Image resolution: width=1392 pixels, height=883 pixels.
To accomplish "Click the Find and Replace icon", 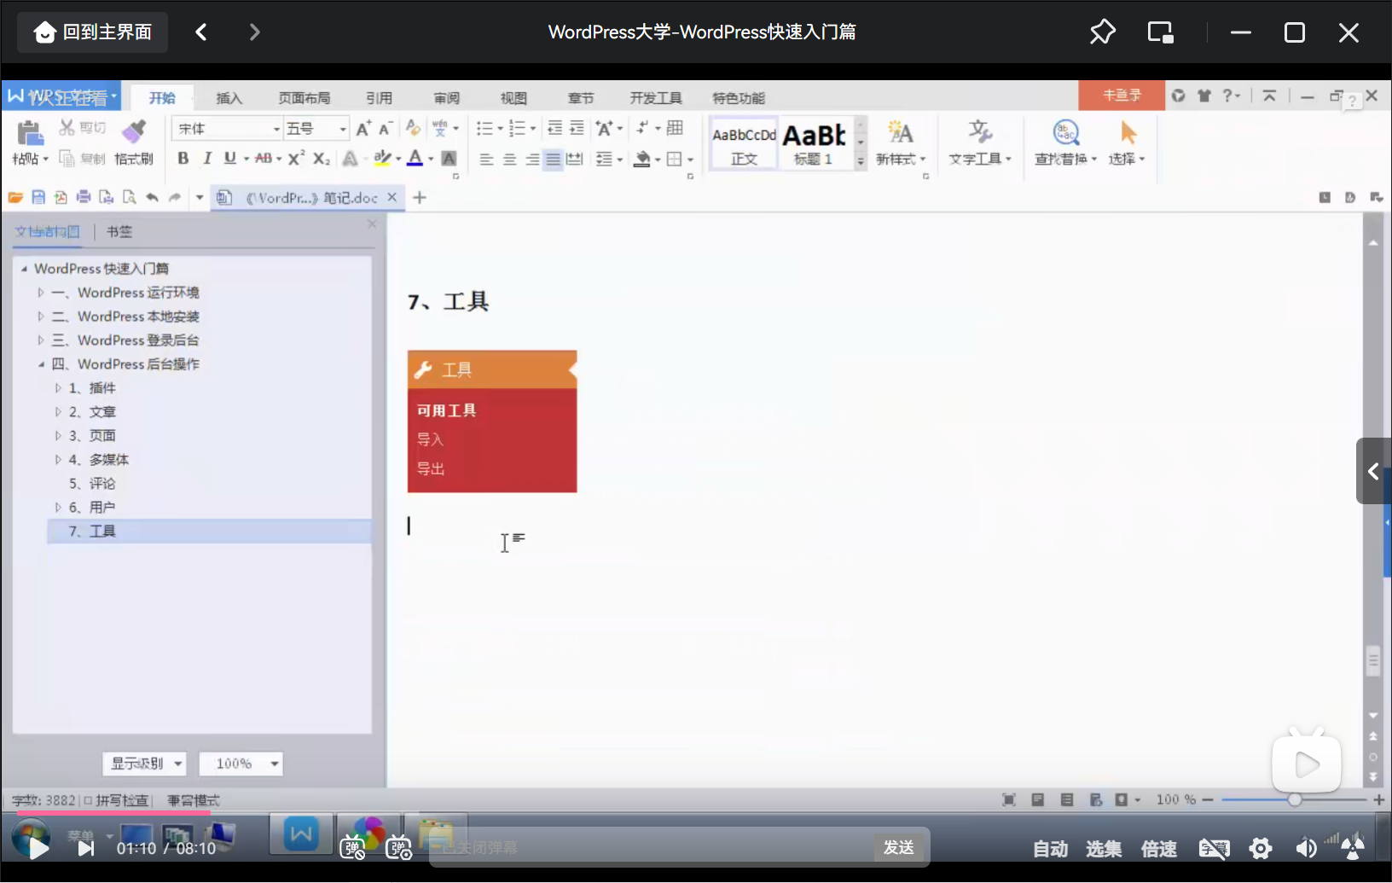I will coord(1065,132).
